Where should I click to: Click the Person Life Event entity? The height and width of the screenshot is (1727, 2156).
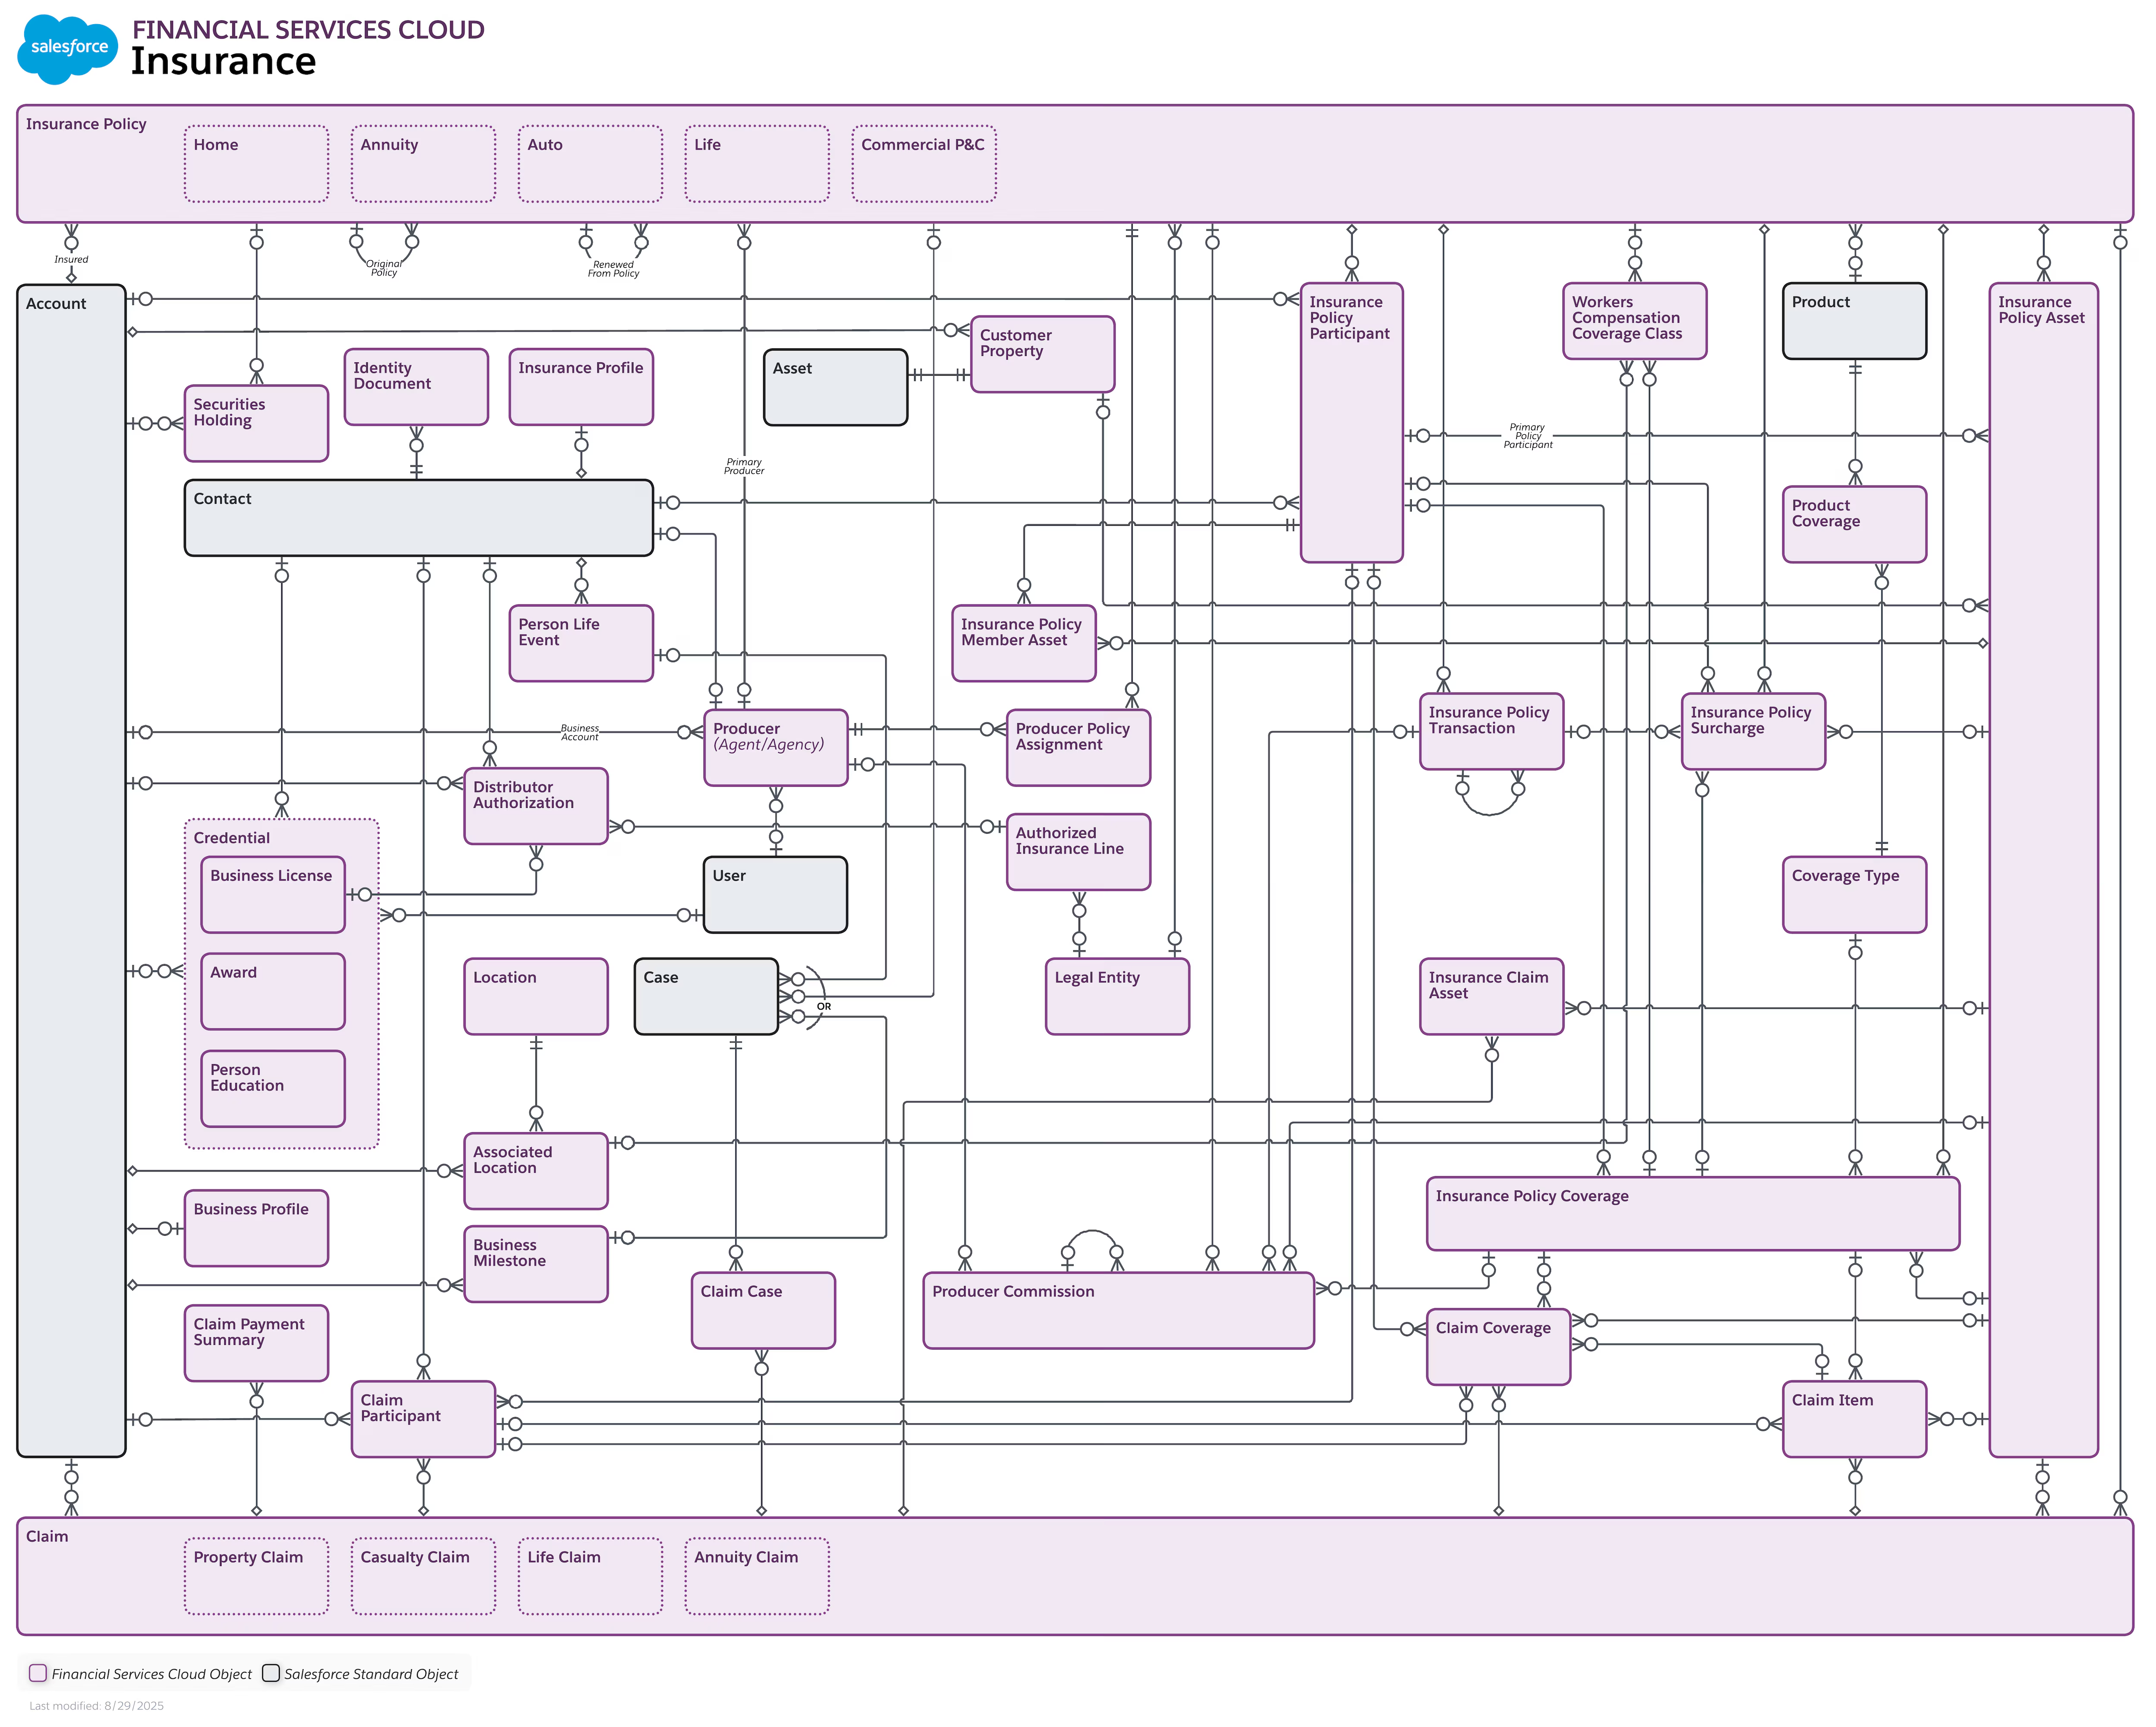581,643
